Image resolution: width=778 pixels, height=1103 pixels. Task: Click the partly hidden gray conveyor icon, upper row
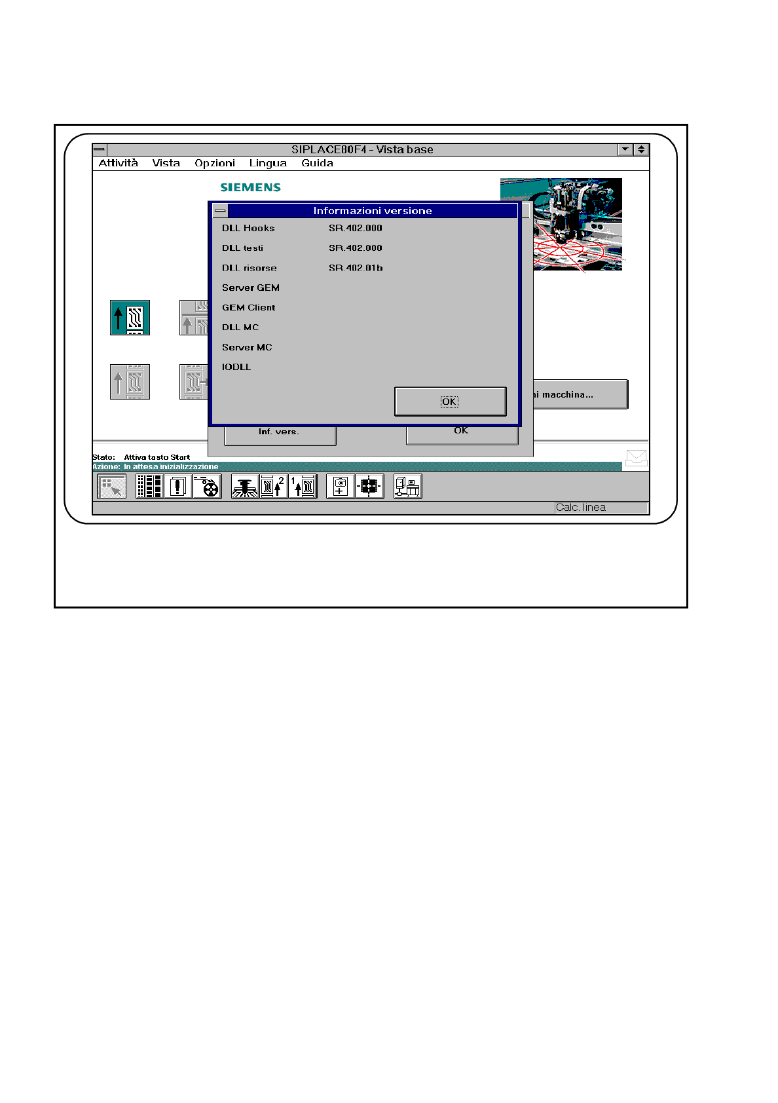tap(194, 318)
